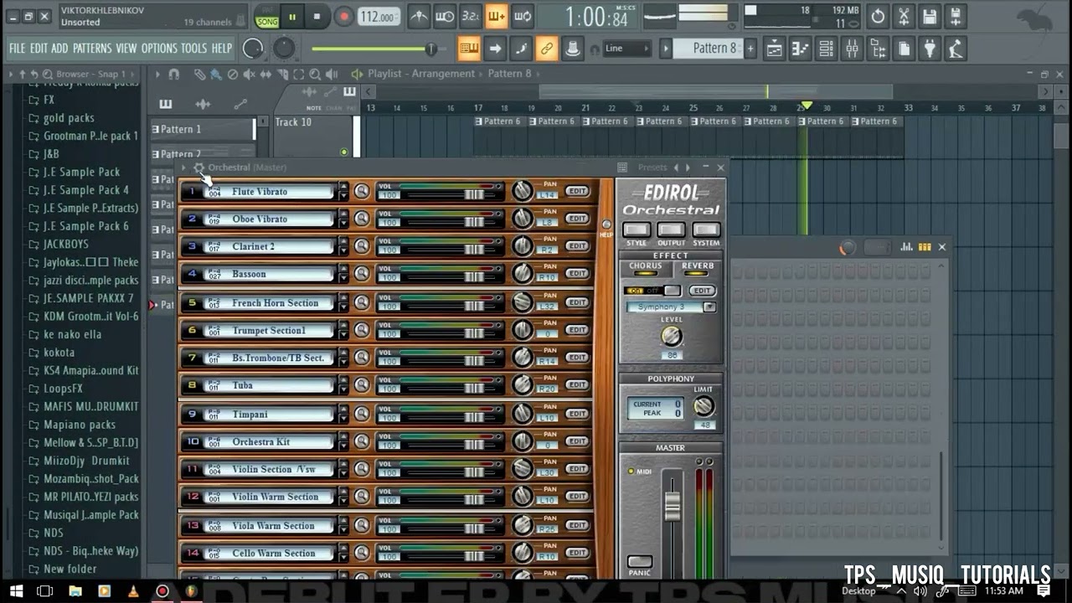Click the Render audio scissors-tape icon
The width and height of the screenshot is (1072, 603).
[x=904, y=16]
